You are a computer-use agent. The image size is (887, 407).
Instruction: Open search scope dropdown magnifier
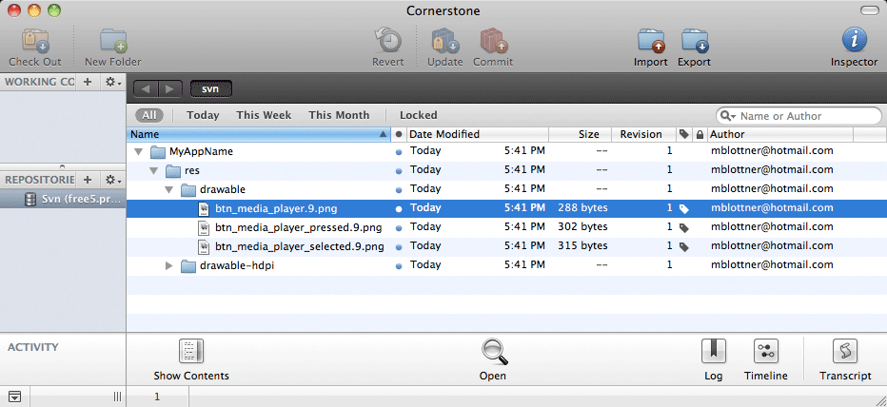point(728,116)
